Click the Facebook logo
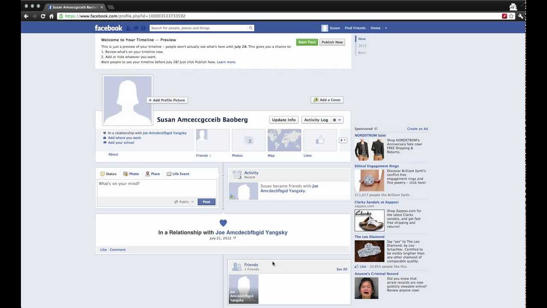The image size is (547, 308). pyautogui.click(x=109, y=28)
